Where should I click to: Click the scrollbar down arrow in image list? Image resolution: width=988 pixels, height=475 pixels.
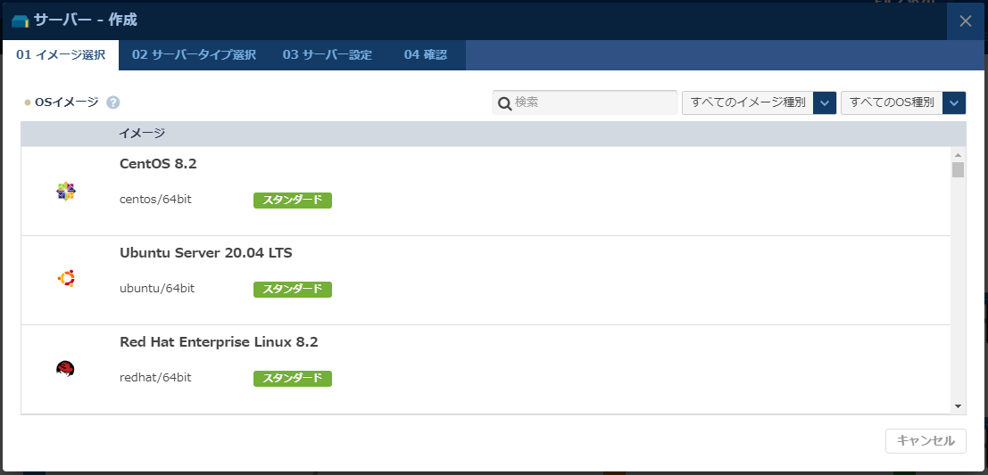coord(958,406)
